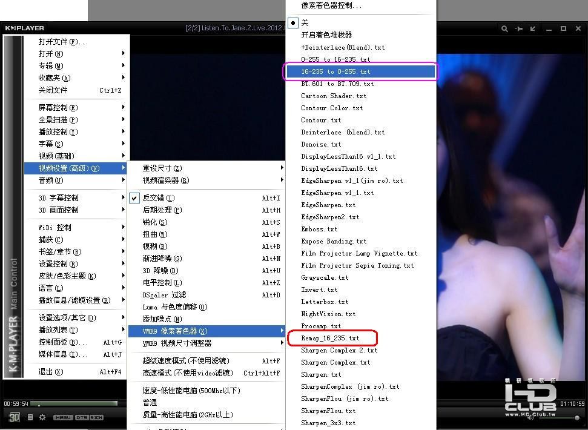Toggle the pin always-on-top icon

click(518, 28)
